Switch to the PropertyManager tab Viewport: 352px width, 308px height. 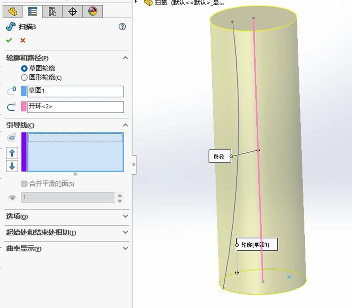[x=32, y=11]
